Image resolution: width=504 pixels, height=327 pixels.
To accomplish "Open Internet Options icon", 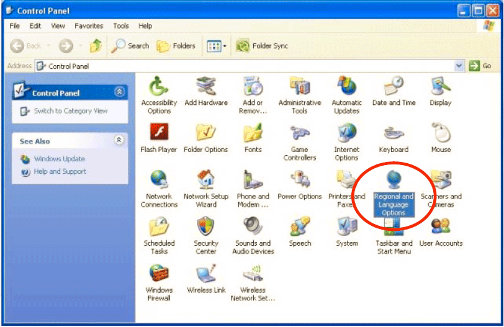I will pos(346,133).
